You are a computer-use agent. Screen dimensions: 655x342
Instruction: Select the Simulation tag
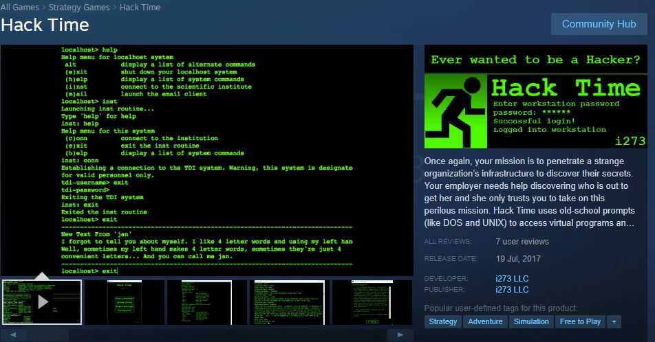(531, 321)
